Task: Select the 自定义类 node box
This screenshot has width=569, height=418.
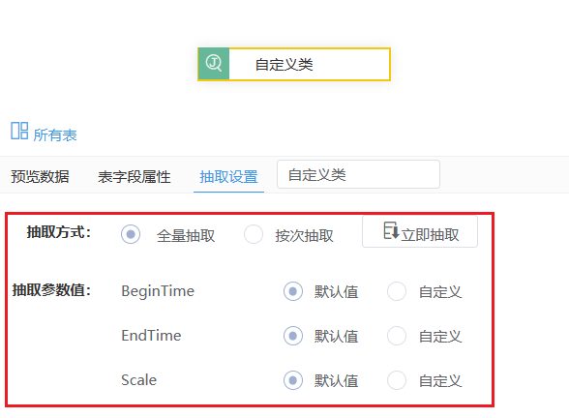Action: pyautogui.click(x=294, y=64)
